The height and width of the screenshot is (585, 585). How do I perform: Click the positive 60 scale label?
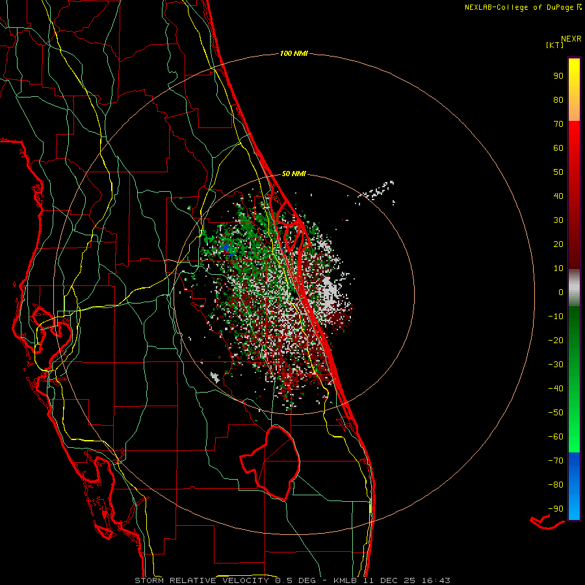558,148
